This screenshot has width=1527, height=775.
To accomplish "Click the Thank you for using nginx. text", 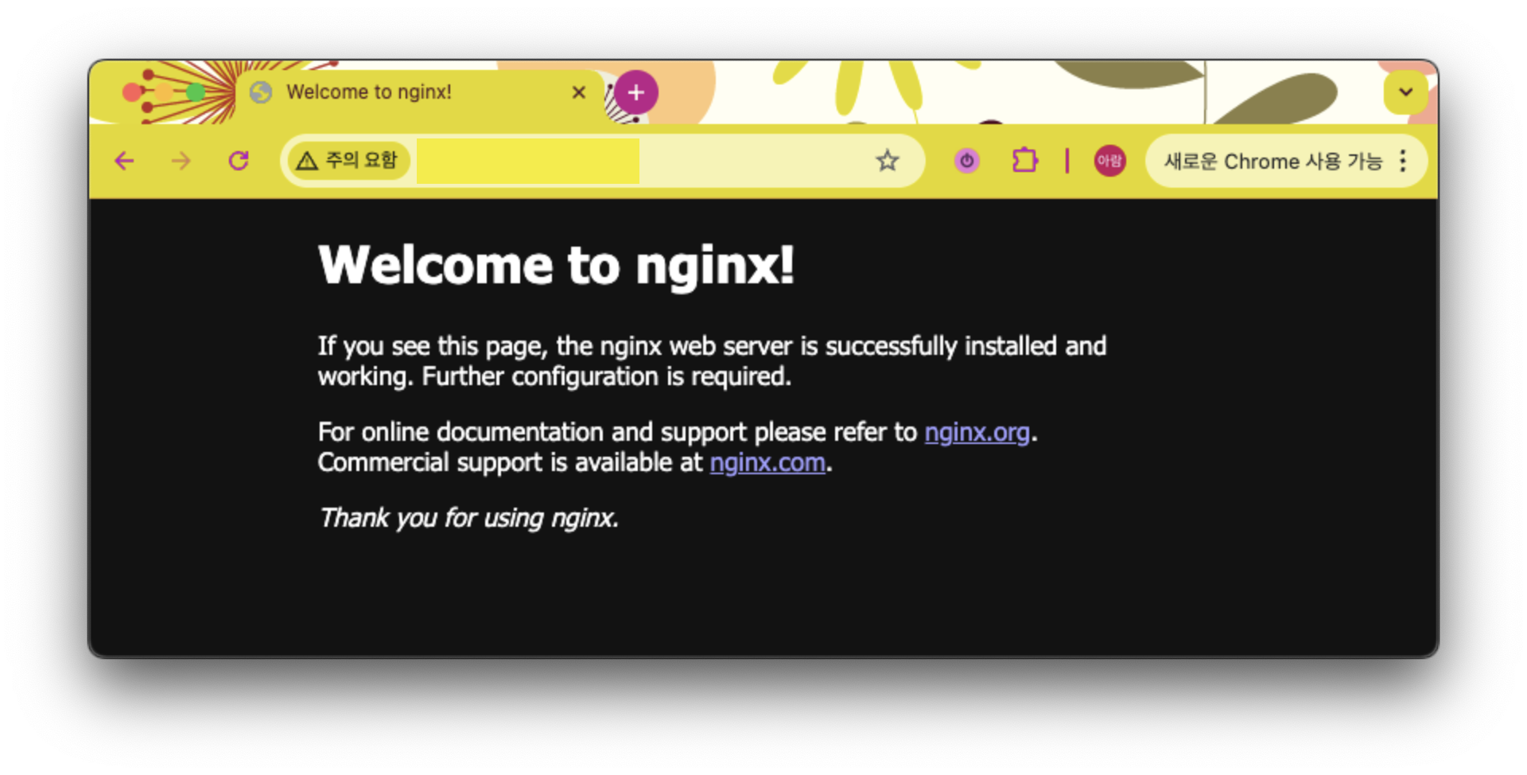I will pos(468,518).
